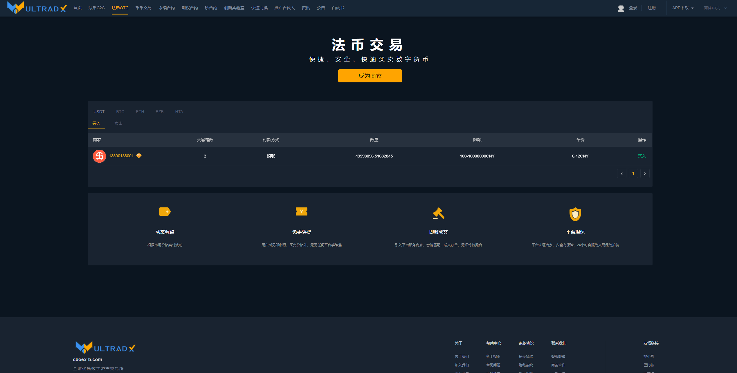Select page number 1 in pagination
The height and width of the screenshot is (373, 737).
633,173
